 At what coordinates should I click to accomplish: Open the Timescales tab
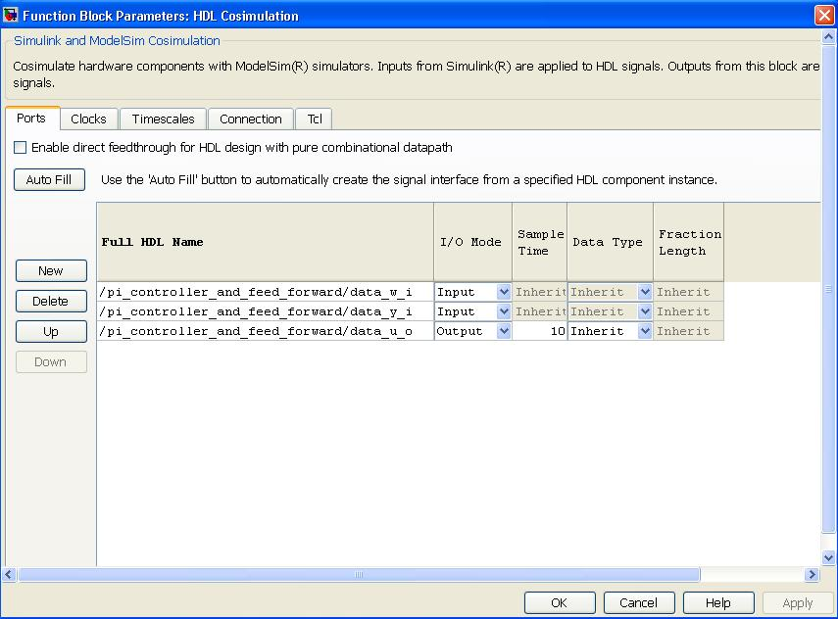163,119
